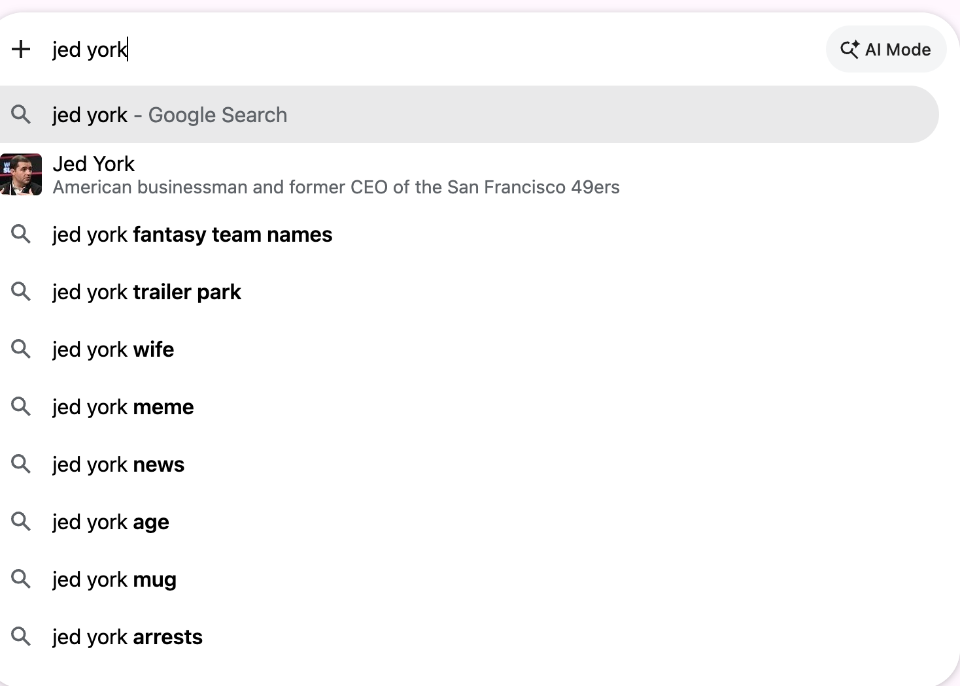Click search icon beside 'jed york news'

pos(21,464)
